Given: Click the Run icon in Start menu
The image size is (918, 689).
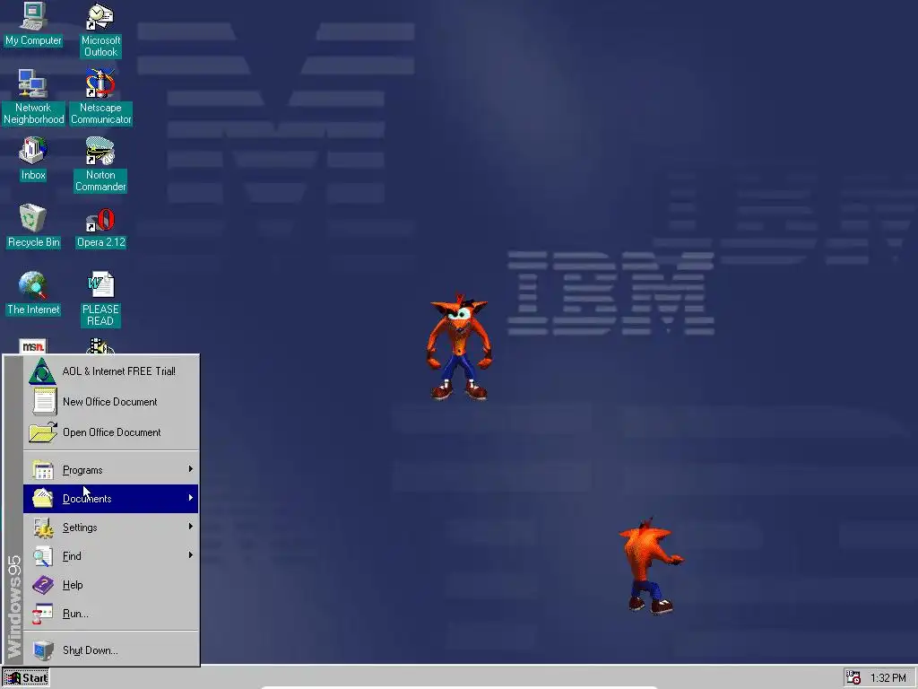Looking at the screenshot, I should coord(43,614).
